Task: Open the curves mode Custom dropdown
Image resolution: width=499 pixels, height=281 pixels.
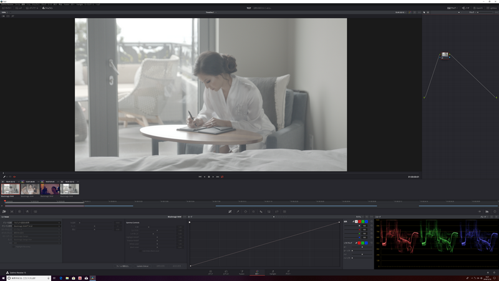Action: pos(359,217)
